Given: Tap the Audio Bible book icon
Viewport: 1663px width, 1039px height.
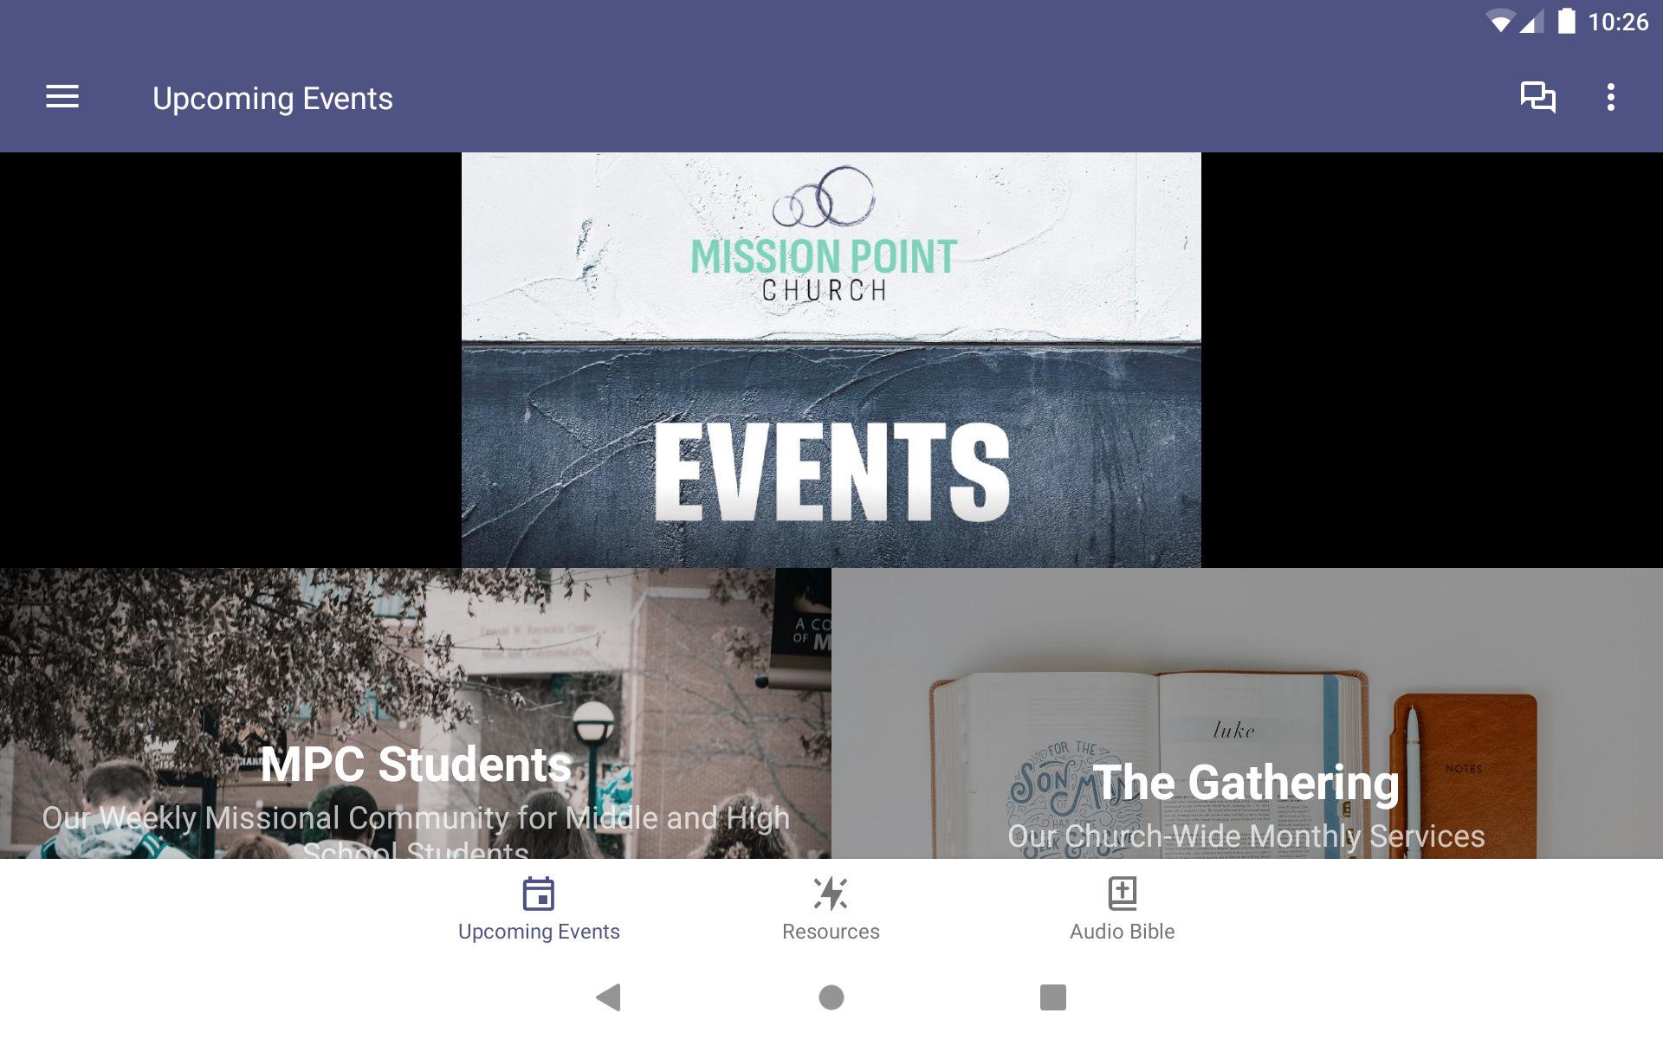Looking at the screenshot, I should (x=1123, y=894).
